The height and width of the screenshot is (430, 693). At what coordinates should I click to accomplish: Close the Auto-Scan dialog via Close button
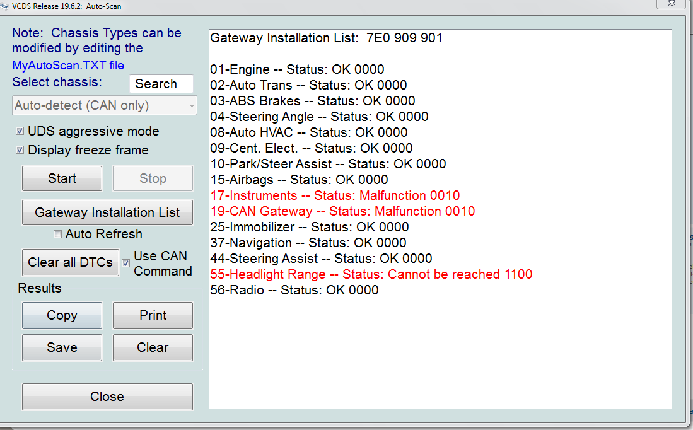(107, 397)
